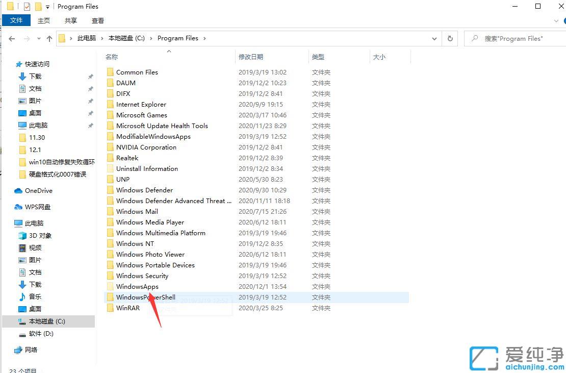Open the 文件 menu
The width and height of the screenshot is (566, 373).
[16, 20]
